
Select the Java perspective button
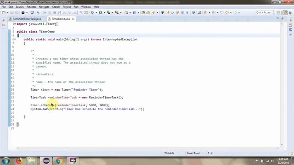point(285,12)
